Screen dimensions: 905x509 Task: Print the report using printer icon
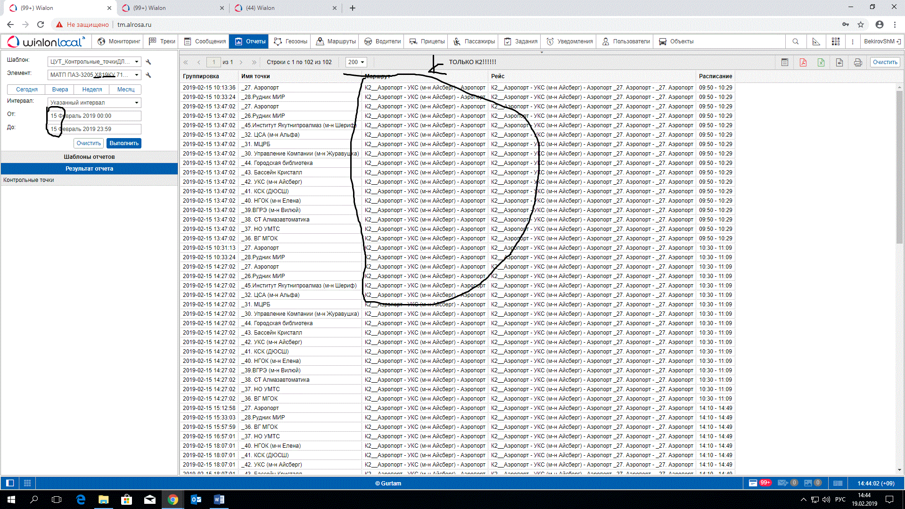[858, 62]
